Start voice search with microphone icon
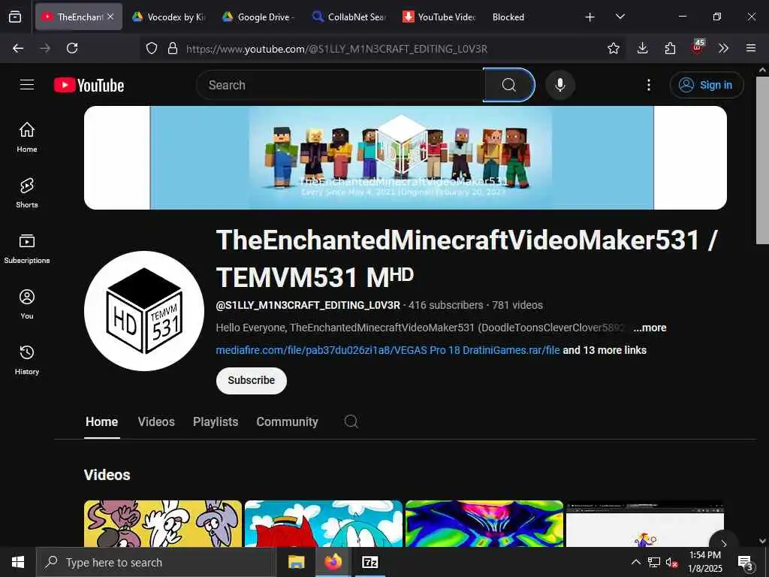This screenshot has width=769, height=577. 559,85
